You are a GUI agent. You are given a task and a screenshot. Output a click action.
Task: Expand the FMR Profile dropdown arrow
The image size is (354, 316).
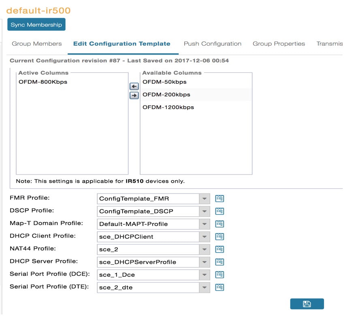tap(205, 199)
